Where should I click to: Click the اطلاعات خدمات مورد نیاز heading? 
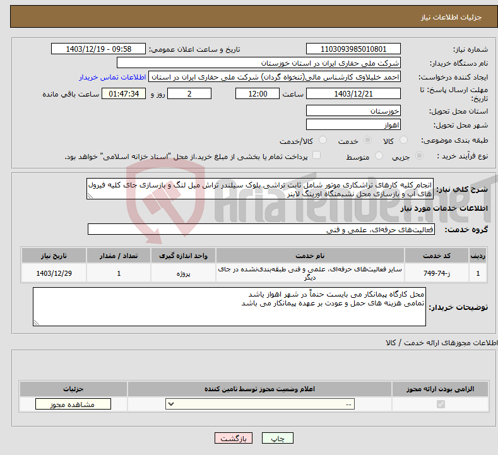444,208
